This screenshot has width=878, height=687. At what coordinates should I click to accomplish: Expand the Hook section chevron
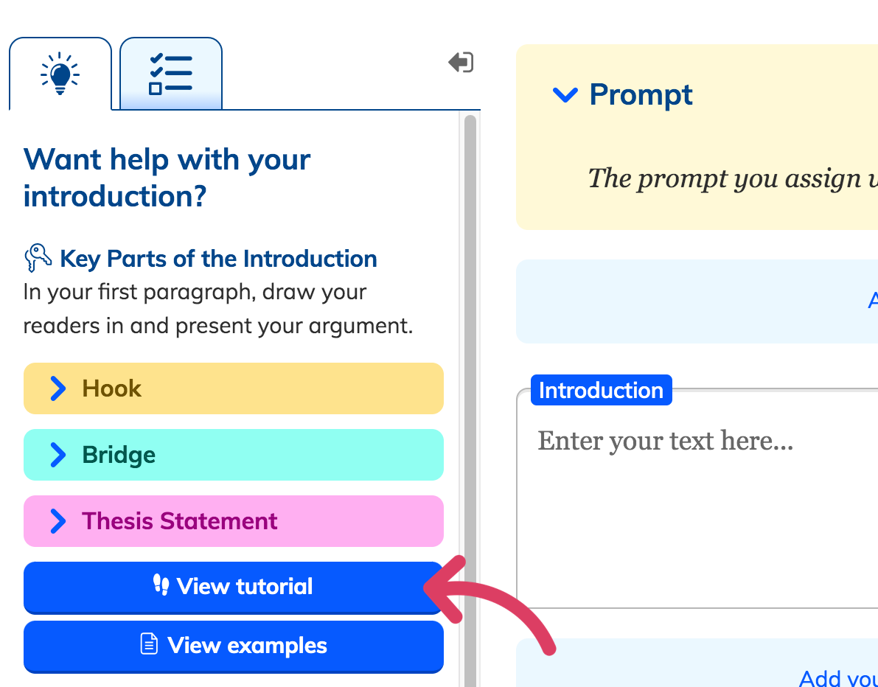pos(58,388)
